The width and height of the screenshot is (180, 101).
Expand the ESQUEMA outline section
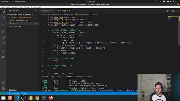click(13, 90)
